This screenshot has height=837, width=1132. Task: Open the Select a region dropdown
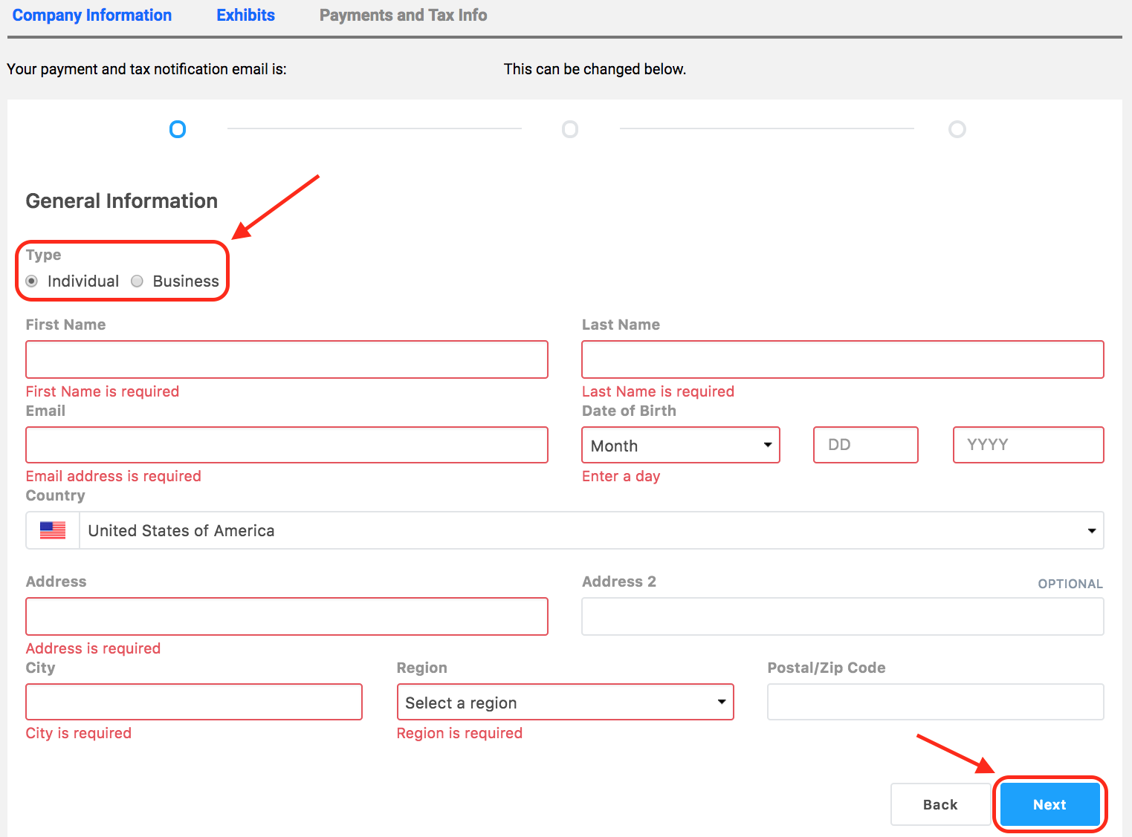[x=565, y=703]
